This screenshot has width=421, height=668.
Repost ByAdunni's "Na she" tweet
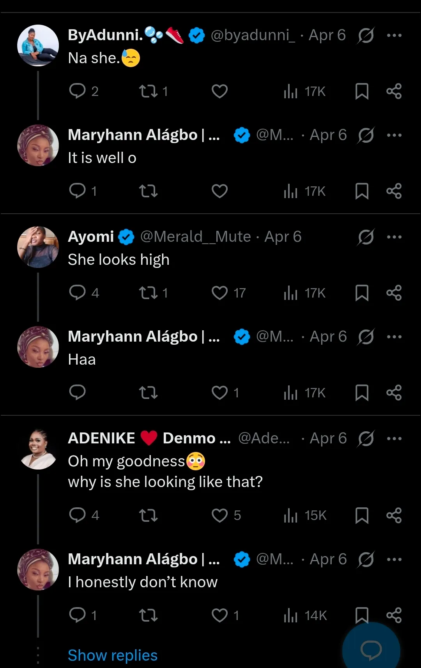[149, 91]
